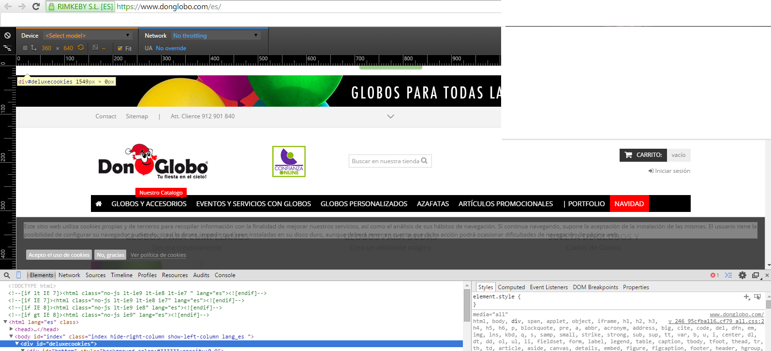Open the Device model dropdown
Screen dimensions: 771x351
pos(88,36)
